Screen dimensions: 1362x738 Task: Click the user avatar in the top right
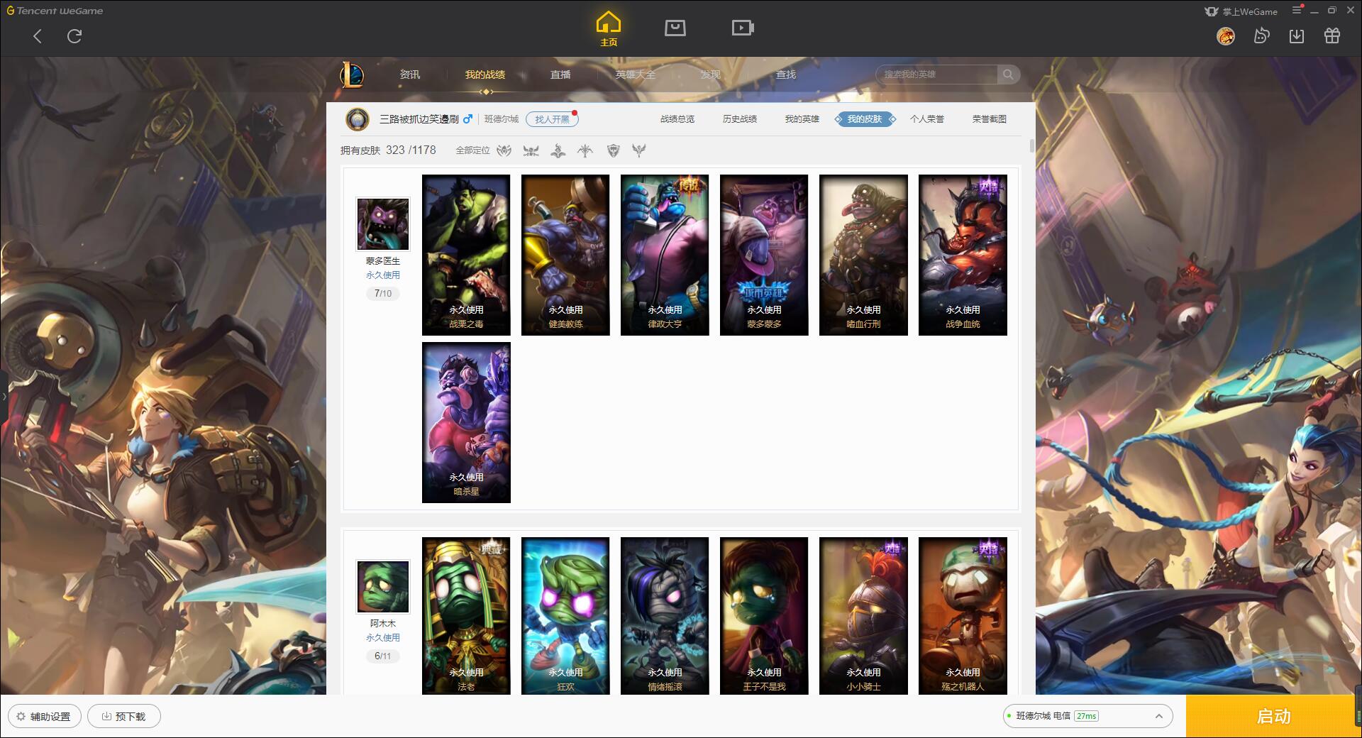click(1226, 36)
